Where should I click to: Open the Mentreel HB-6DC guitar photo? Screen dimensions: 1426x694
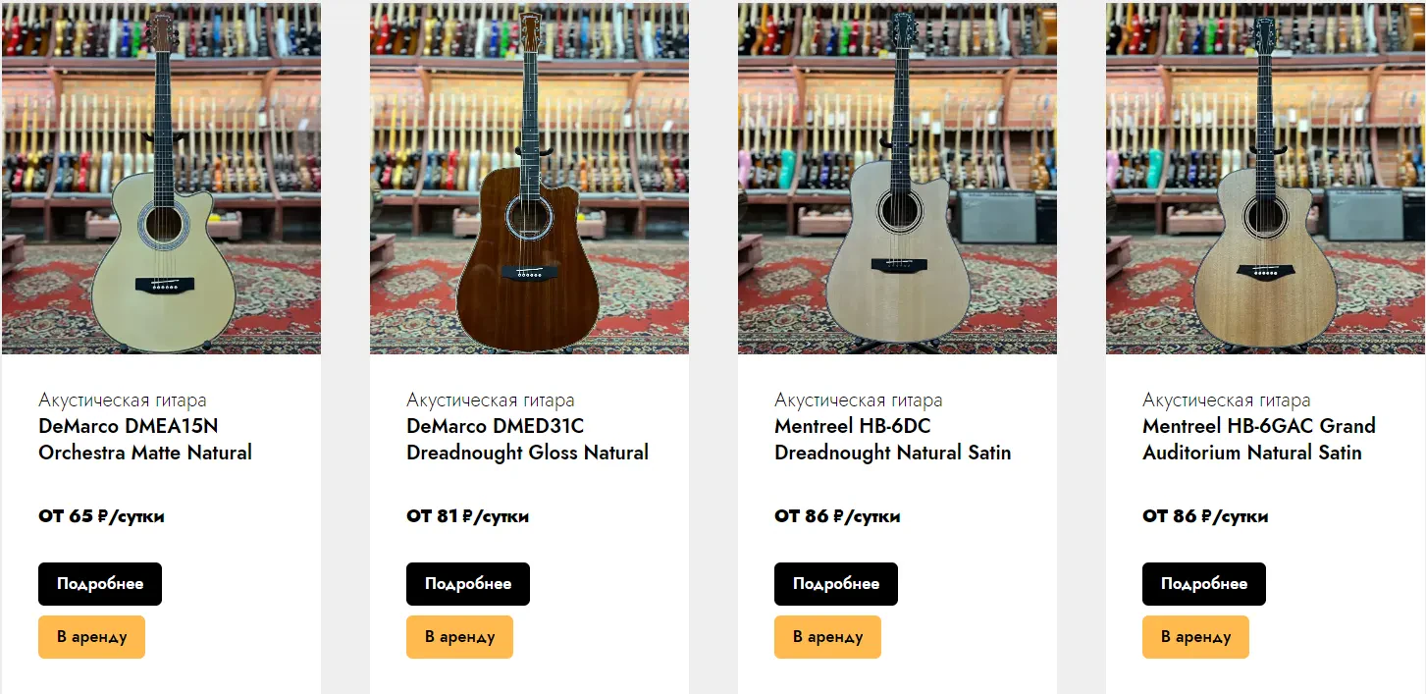click(x=897, y=178)
